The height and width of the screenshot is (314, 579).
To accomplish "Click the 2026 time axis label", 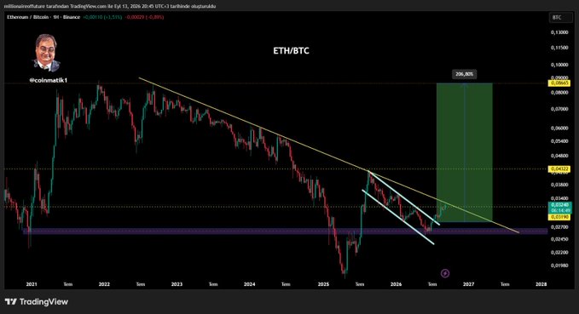I will coord(396,284).
